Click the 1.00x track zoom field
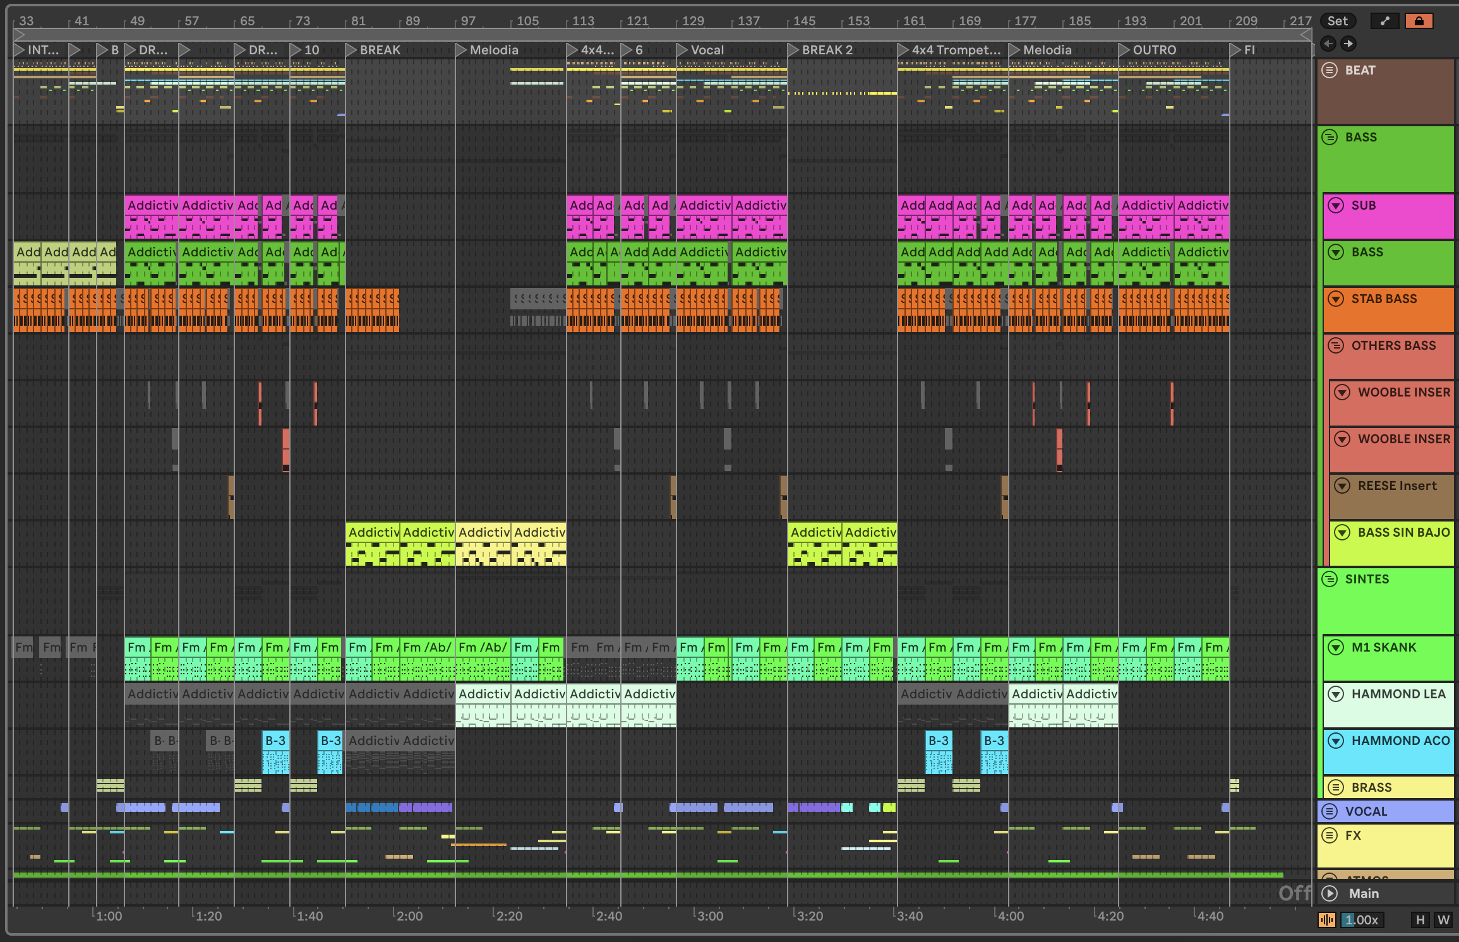The width and height of the screenshot is (1459, 942). tap(1361, 920)
